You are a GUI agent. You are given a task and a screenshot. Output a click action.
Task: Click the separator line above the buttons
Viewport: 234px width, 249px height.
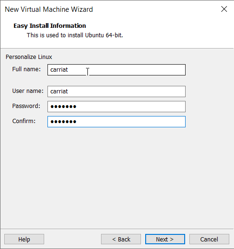click(x=117, y=229)
